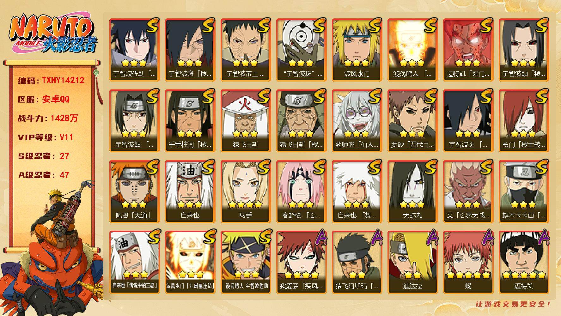Click the A rank badge on 我爱罗 card
Image resolution: width=561 pixels, height=316 pixels.
point(319,238)
